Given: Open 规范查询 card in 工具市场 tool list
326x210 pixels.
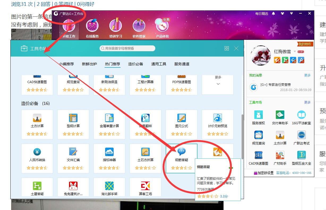Looking at the screenshot, I should (73, 85).
